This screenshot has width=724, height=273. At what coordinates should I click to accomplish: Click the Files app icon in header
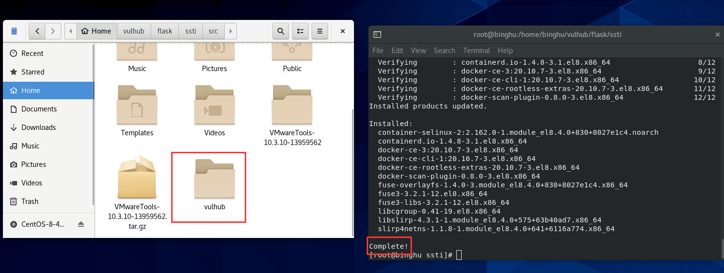(x=14, y=31)
